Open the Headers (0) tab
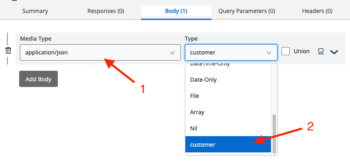The width and height of the screenshot is (350, 165). pos(317,11)
